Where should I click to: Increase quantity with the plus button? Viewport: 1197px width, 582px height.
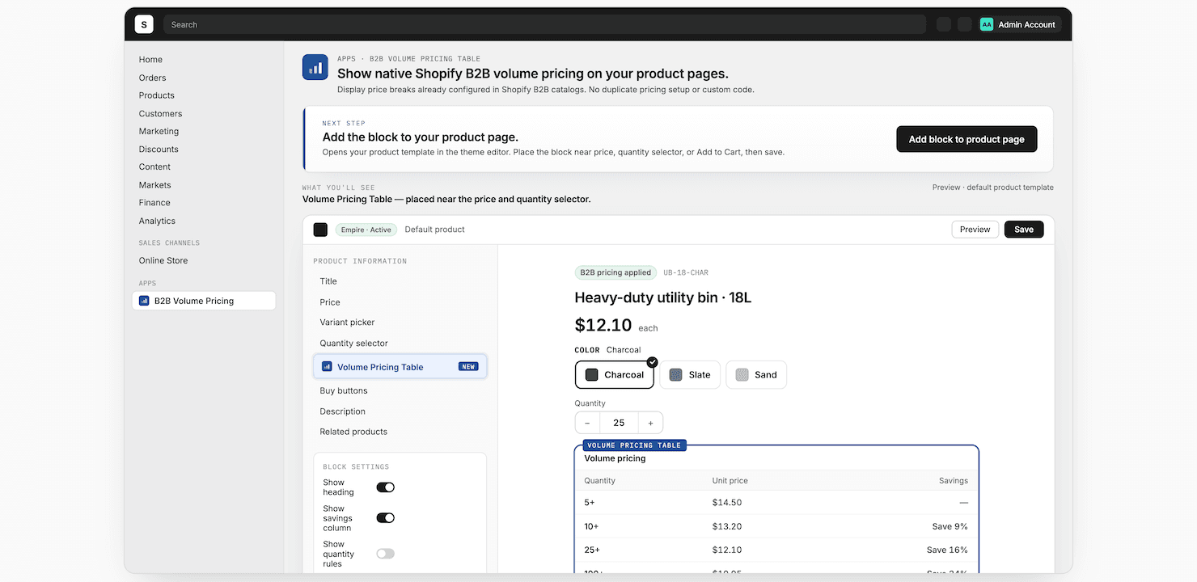(650, 423)
